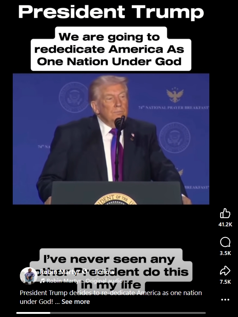This screenshot has width=238, height=317.
Task: Open the Robin Martyr Original audio link
Action: coord(85,281)
